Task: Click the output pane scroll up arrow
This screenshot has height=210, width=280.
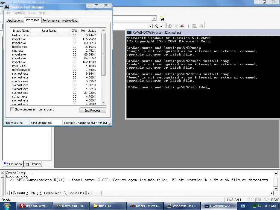Action: [x=276, y=173]
